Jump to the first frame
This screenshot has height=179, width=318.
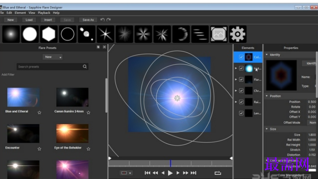[x=148, y=173]
